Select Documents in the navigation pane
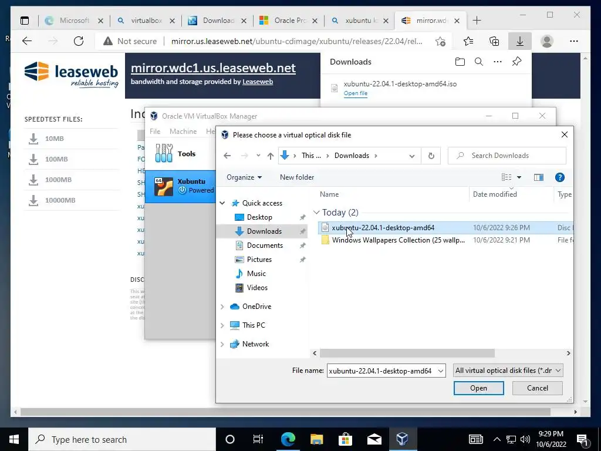The image size is (601, 451). tap(265, 245)
